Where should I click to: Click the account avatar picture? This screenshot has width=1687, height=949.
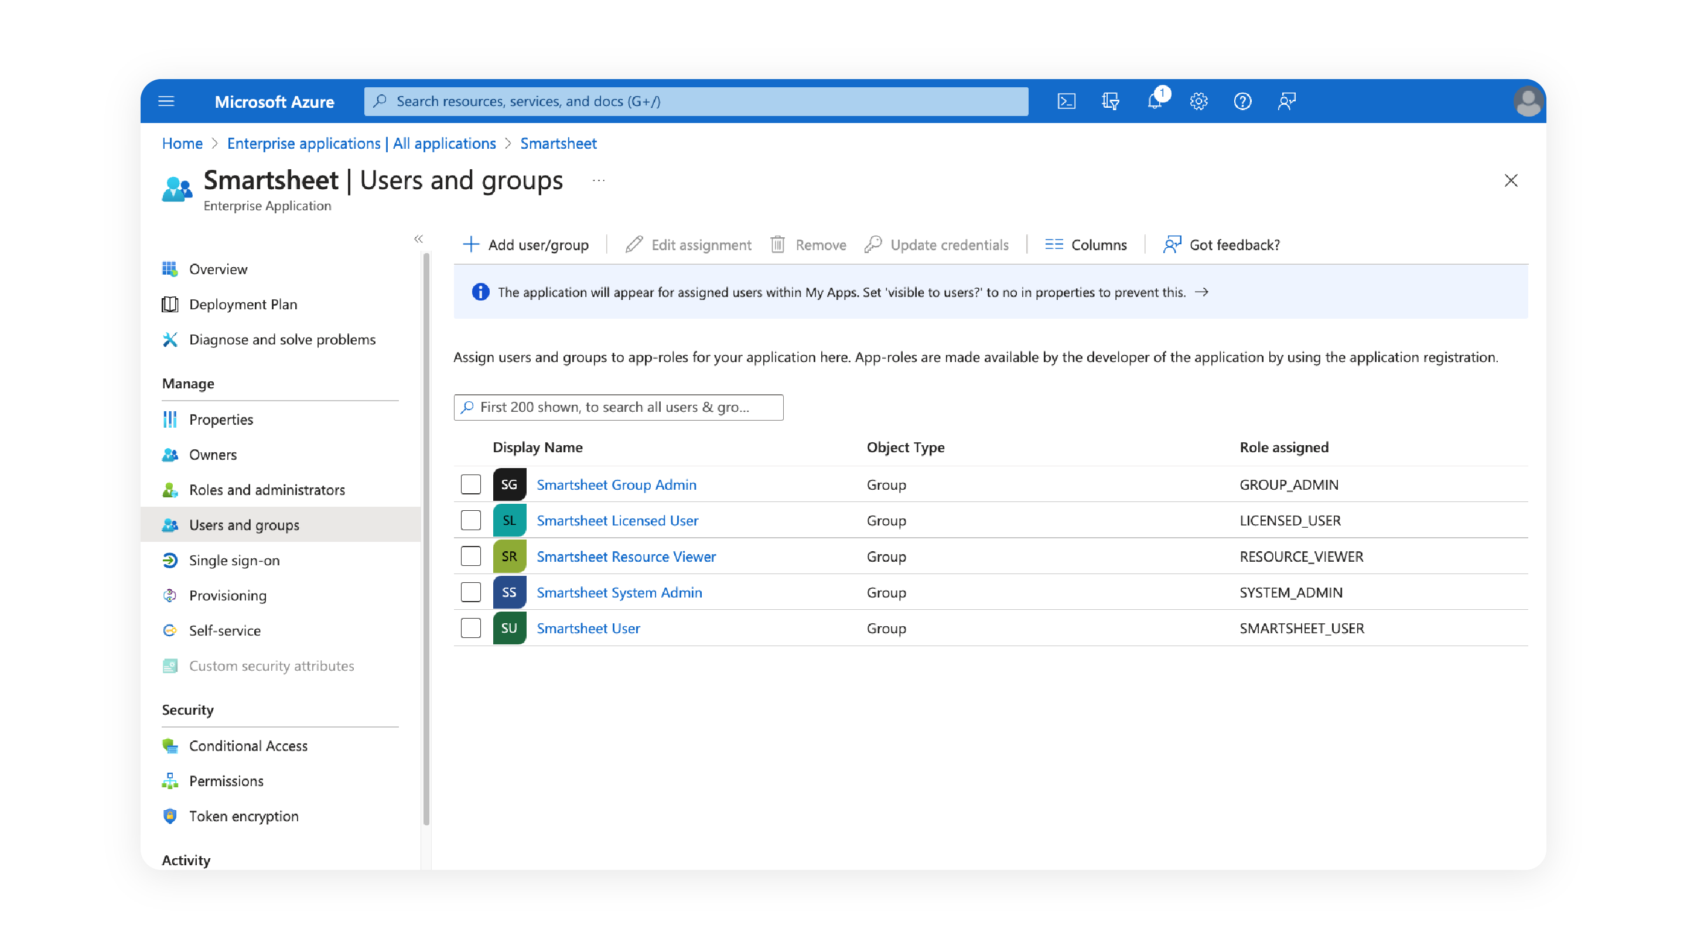[x=1528, y=101]
